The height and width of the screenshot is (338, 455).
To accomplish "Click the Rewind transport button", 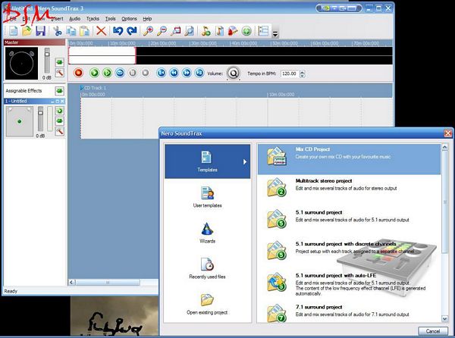I will pos(174,73).
